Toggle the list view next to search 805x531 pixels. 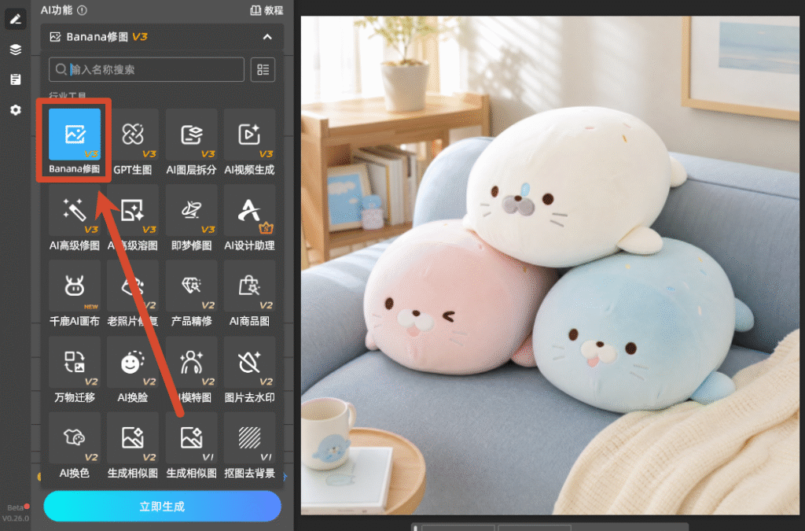tap(263, 69)
